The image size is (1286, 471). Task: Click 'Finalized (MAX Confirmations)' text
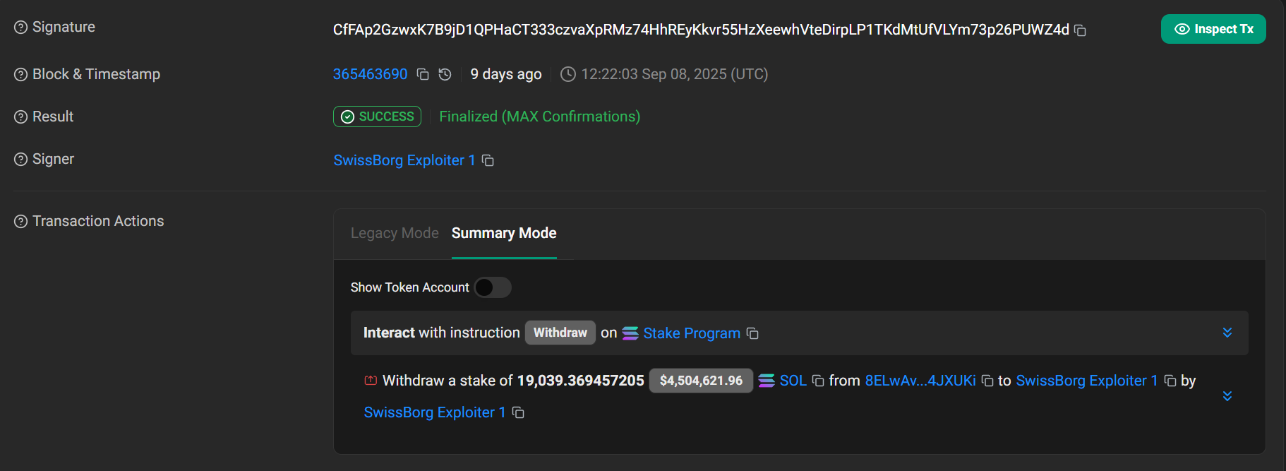(540, 117)
